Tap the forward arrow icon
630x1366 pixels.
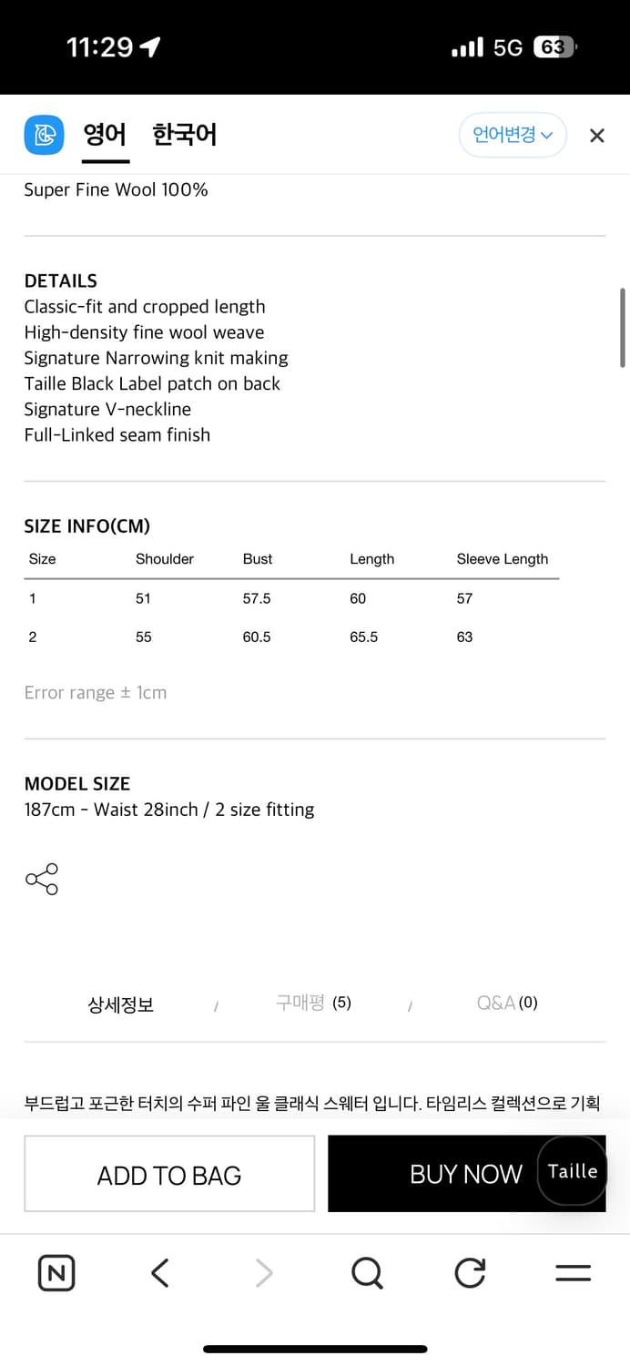pyautogui.click(x=264, y=1272)
